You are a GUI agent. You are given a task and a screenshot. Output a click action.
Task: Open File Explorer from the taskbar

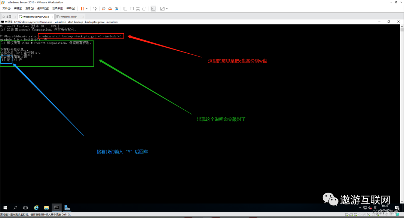46,208
